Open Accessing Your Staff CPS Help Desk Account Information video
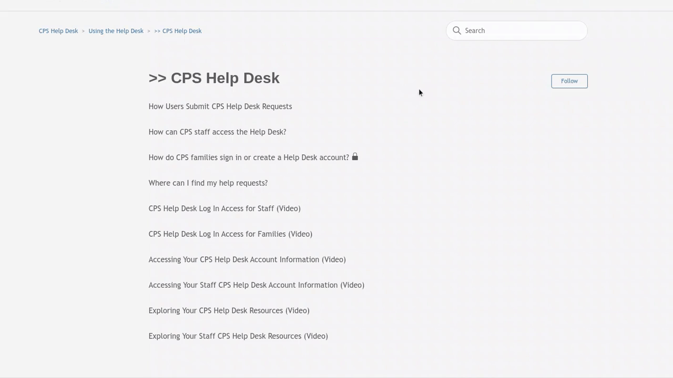 pos(257,285)
